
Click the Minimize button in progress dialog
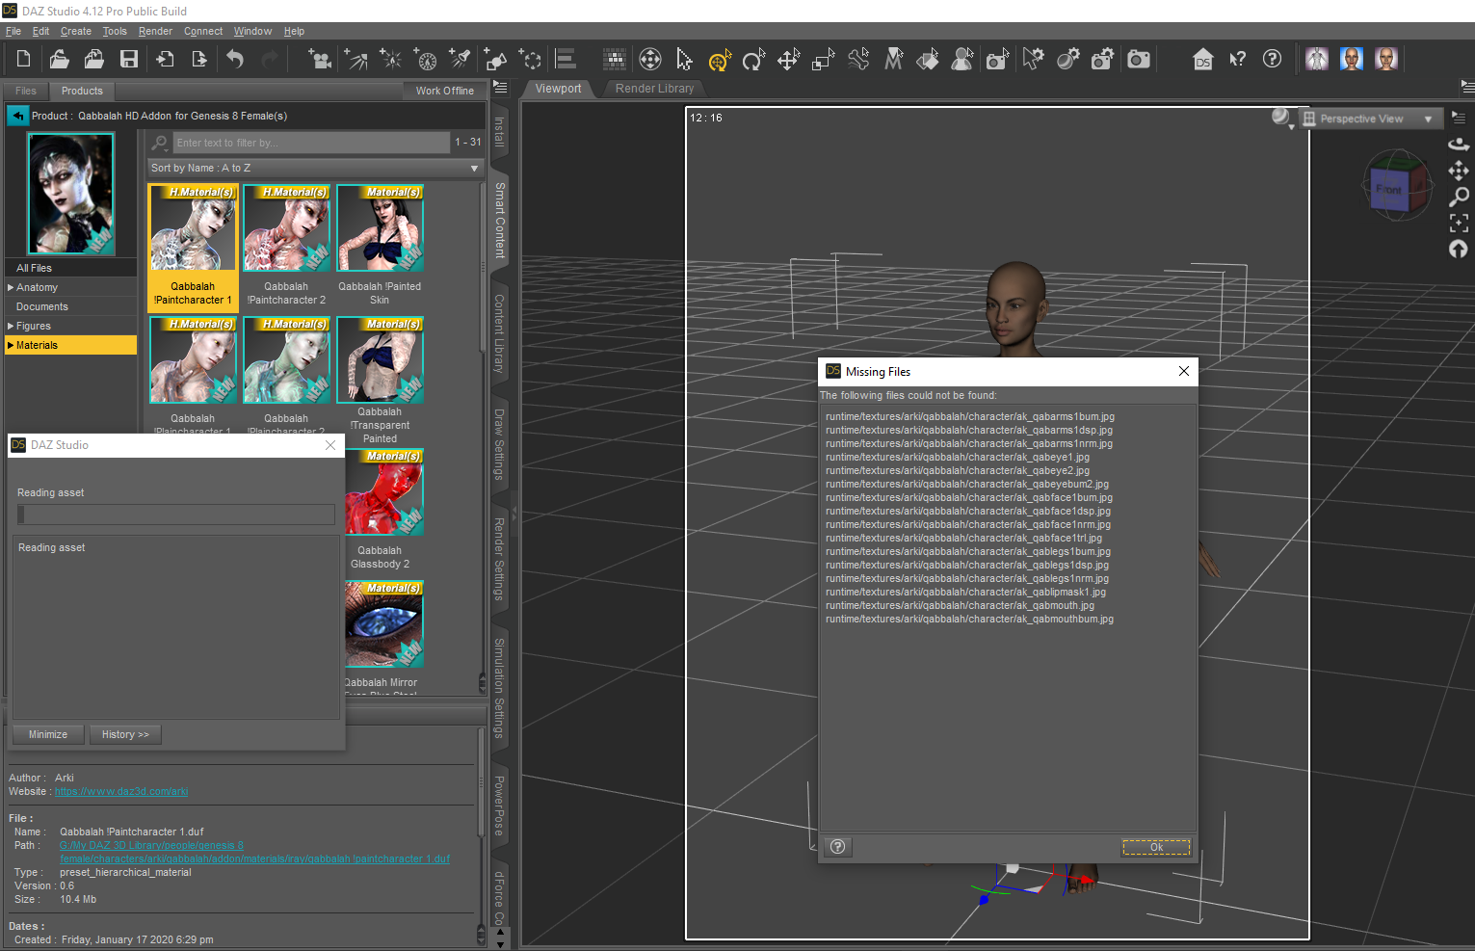[x=48, y=734]
